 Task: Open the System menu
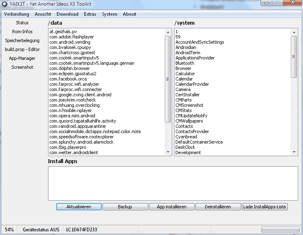109,14
